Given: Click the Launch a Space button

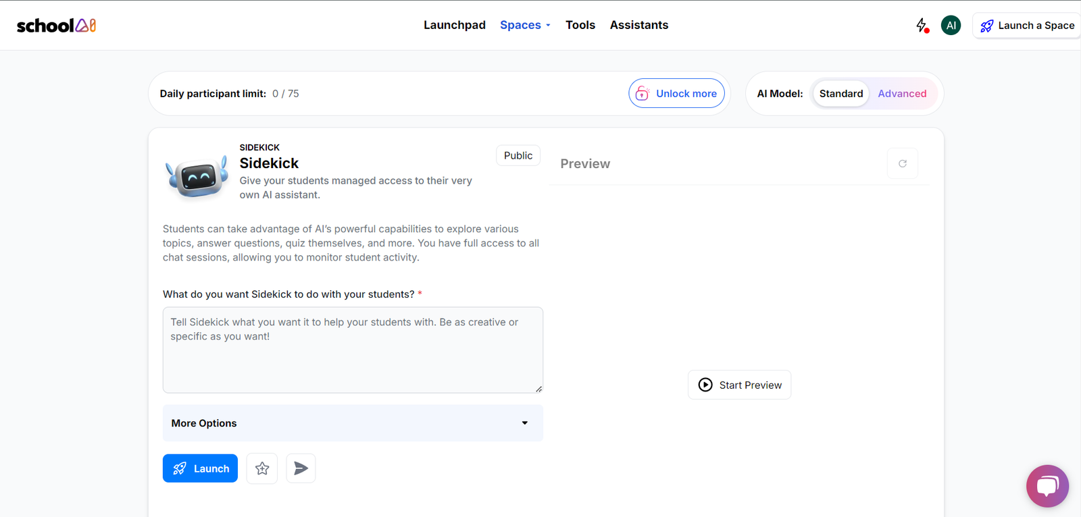Looking at the screenshot, I should (1027, 26).
